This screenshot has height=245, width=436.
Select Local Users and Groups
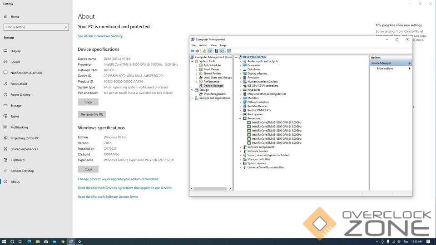point(218,78)
